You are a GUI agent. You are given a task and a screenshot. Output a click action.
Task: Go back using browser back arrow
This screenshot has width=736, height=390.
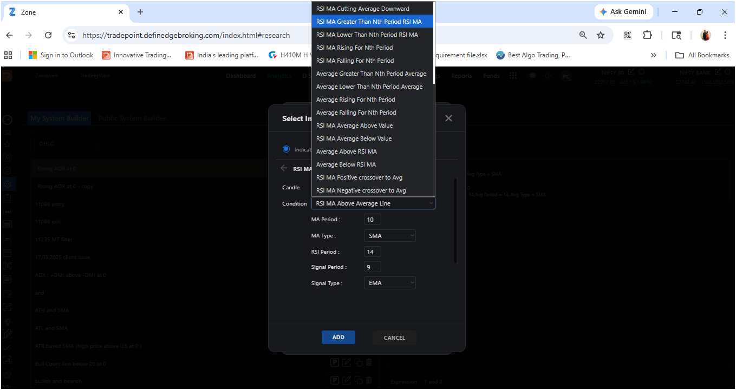pos(9,35)
